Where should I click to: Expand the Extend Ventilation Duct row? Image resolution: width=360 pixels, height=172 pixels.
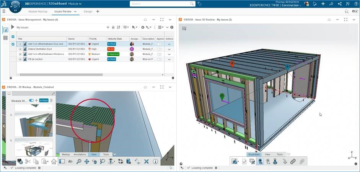(x=20, y=49)
